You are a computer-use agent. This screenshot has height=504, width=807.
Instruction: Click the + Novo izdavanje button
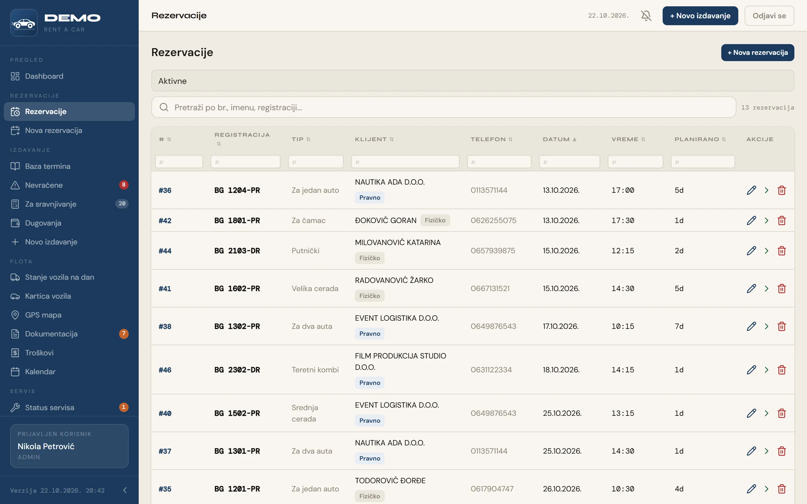pos(700,16)
